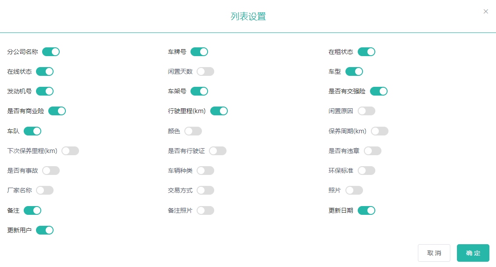
Task: Enable 下次保养里程(km) toggle
Action: pyautogui.click(x=70, y=151)
